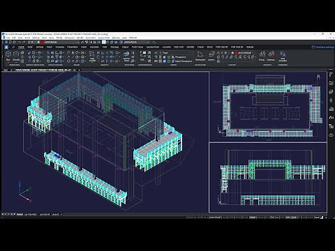The width and height of the screenshot is (335, 251).
Task: Open the Attachments paperclip panel in sidebar
Action: pos(331,100)
